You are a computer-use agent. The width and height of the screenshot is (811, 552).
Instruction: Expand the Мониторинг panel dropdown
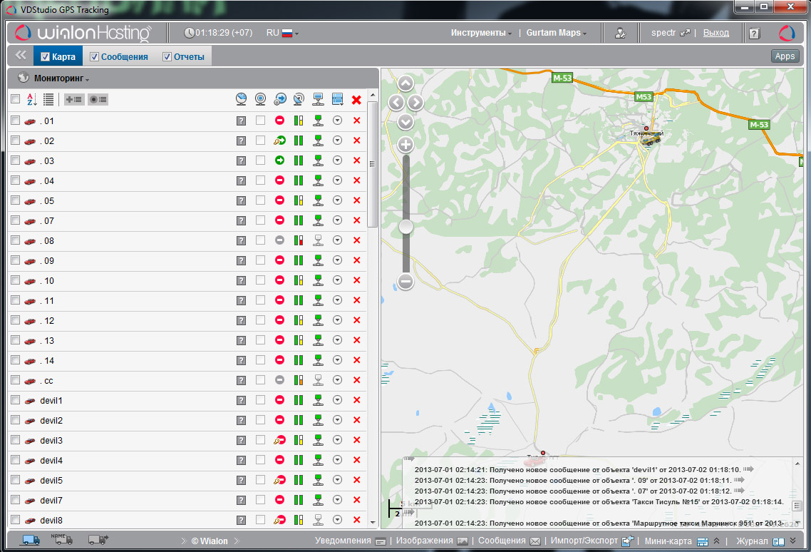[61, 78]
